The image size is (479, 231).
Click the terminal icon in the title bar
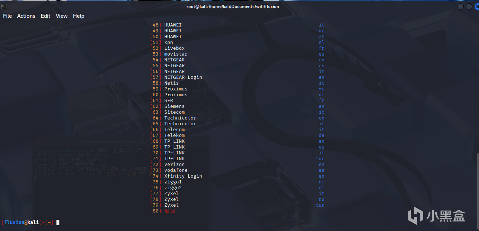(4, 7)
